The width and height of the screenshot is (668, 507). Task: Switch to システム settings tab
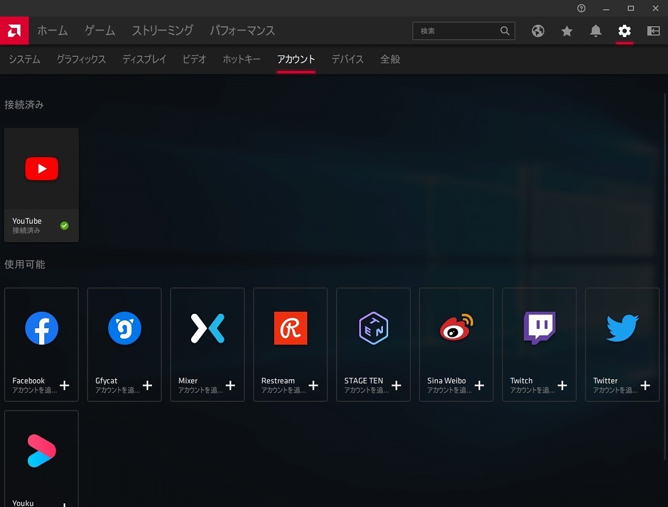pyautogui.click(x=25, y=59)
